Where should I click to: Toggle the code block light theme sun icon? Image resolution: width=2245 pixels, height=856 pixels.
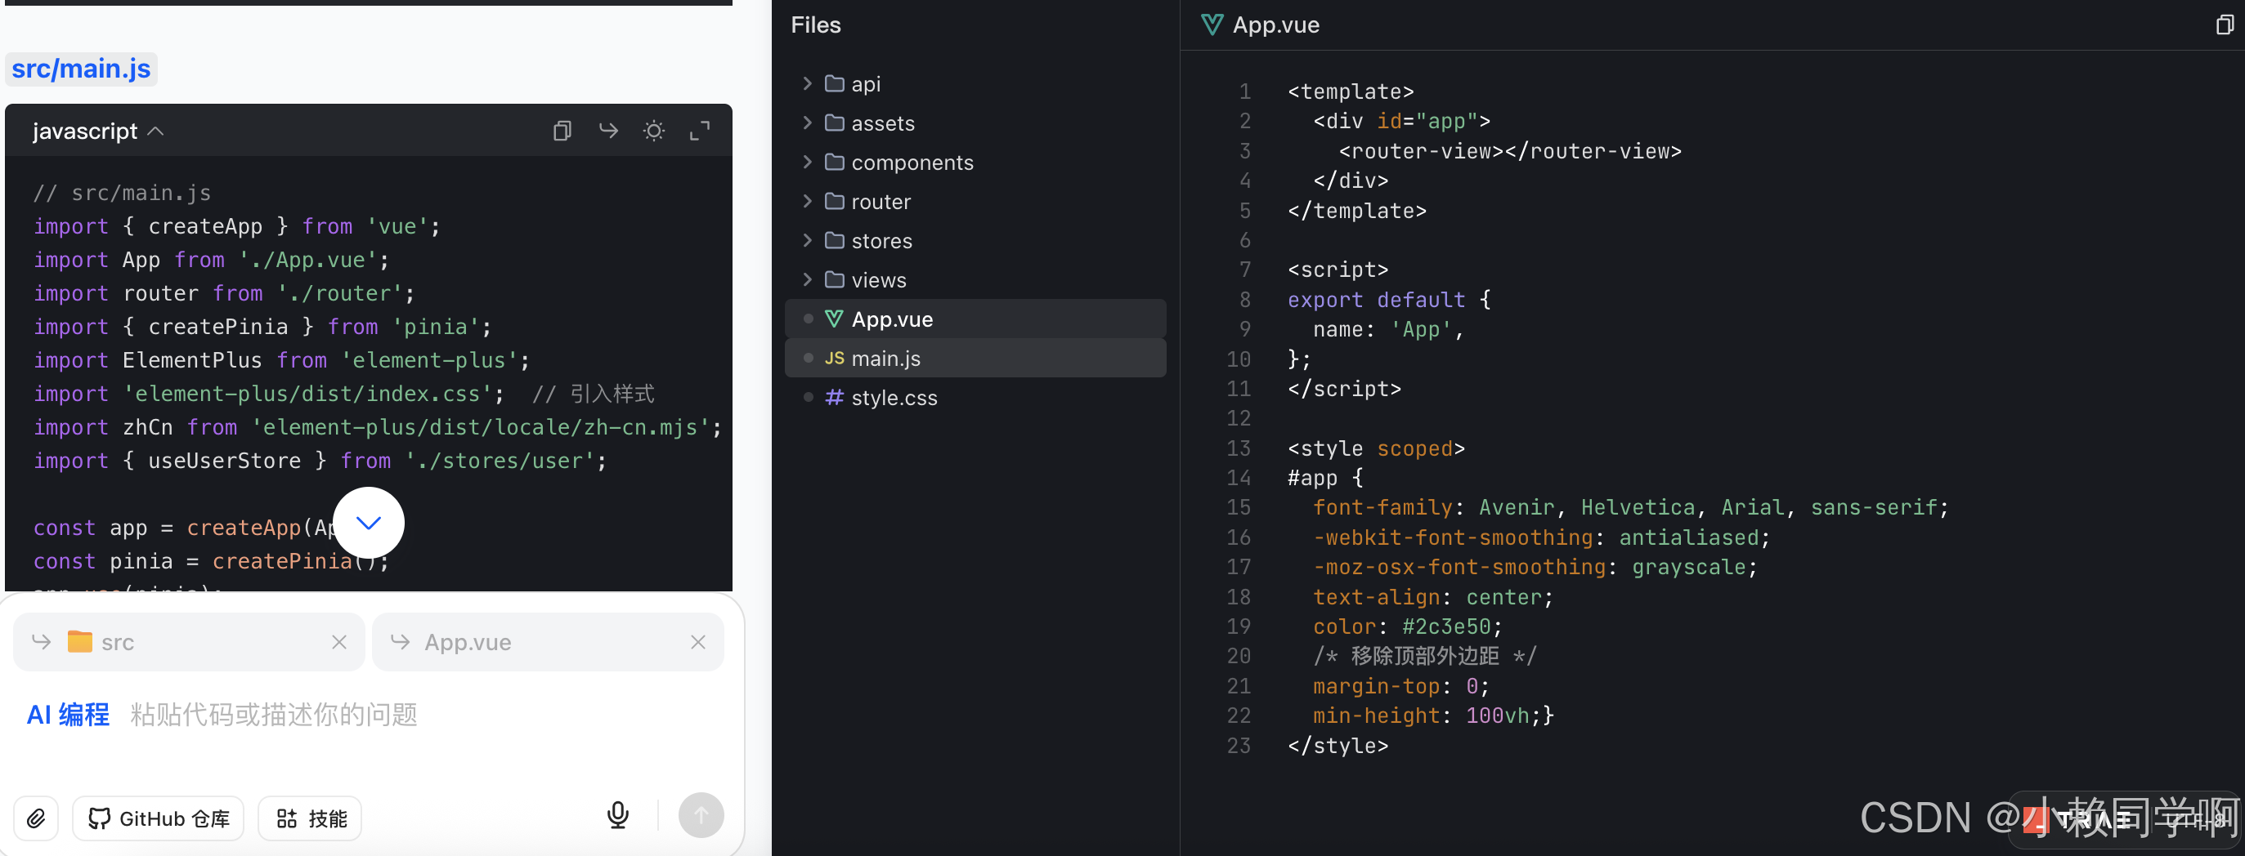(653, 132)
